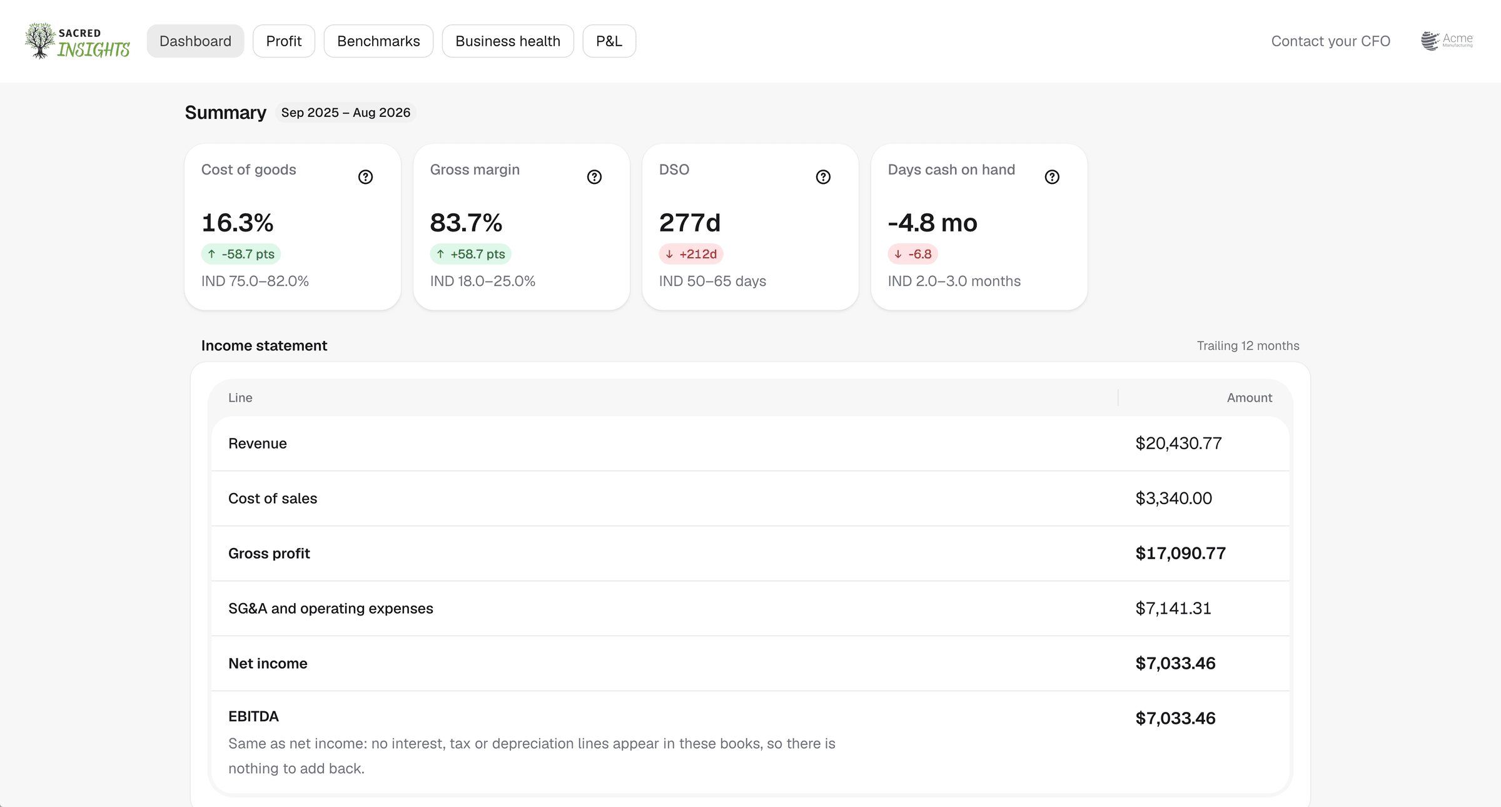The width and height of the screenshot is (1501, 807).
Task: Click the Sep 2025 – Aug 2026 date range
Action: pos(346,113)
